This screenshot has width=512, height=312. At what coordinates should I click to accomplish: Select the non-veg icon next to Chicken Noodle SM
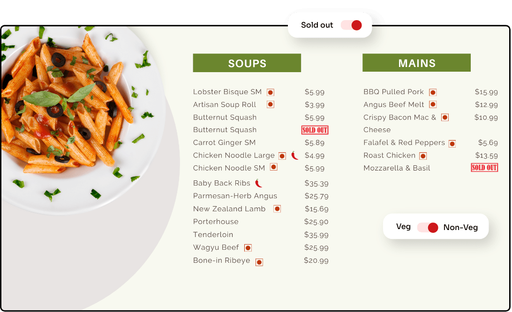273,167
